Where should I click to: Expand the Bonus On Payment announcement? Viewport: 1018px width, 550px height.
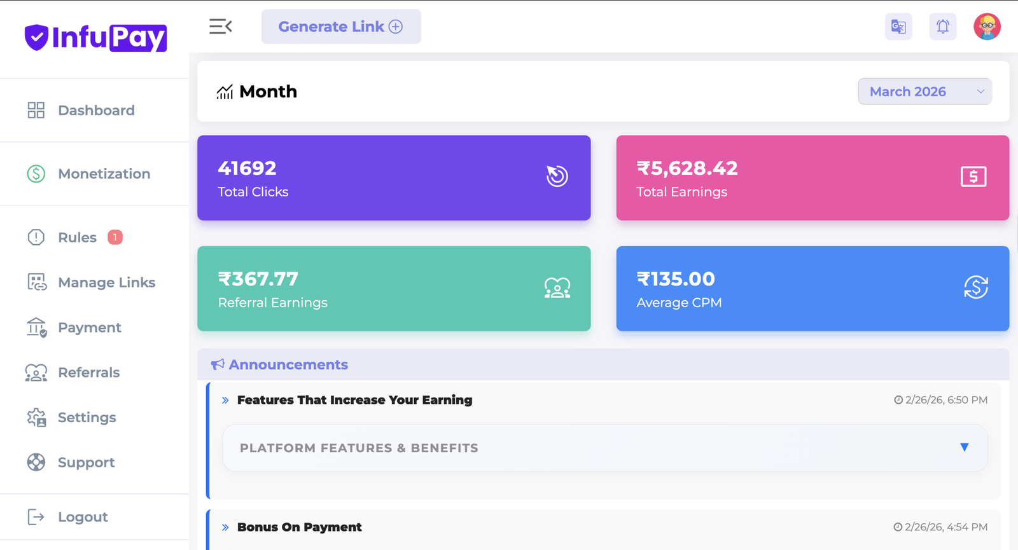click(299, 527)
